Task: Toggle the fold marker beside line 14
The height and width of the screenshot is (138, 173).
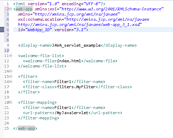Action: (x=10, y=71)
